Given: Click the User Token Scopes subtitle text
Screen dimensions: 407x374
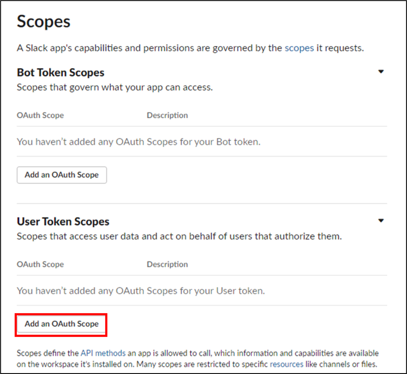Looking at the screenshot, I should coord(179,236).
